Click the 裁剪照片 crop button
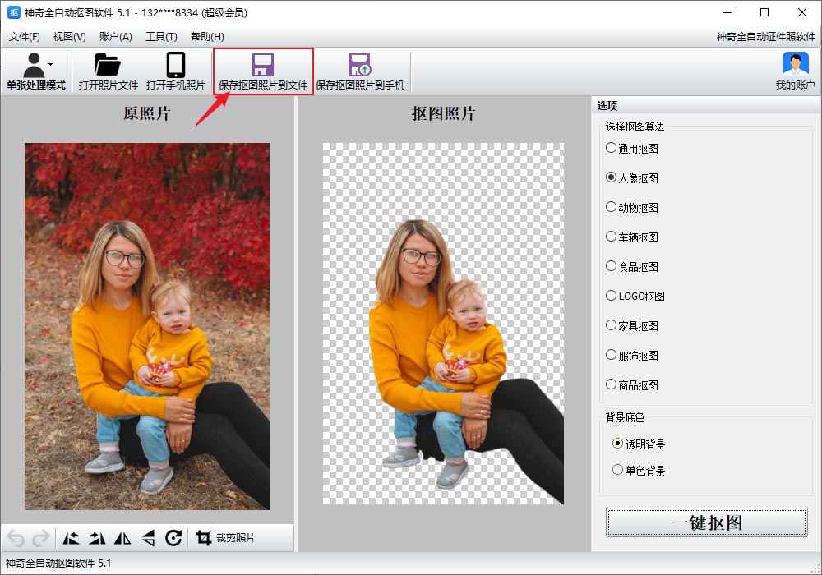 [226, 538]
